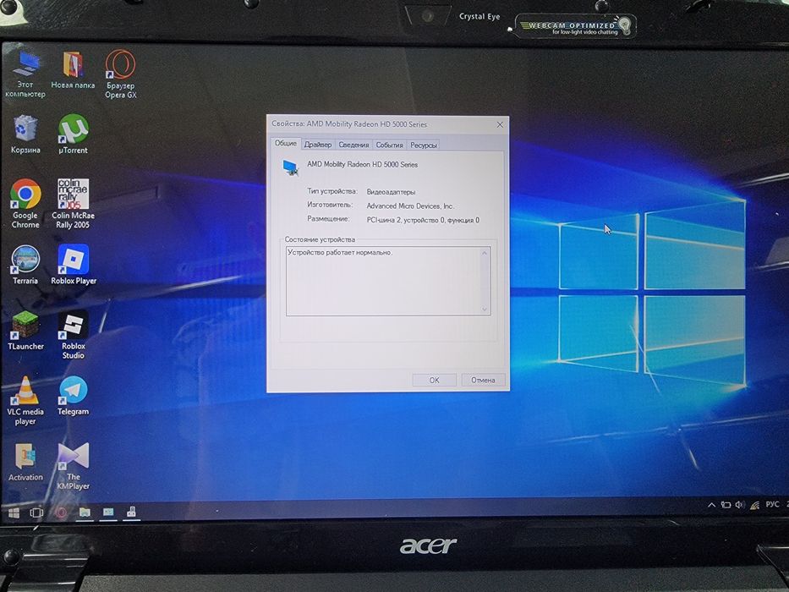This screenshot has height=592, width=789.
Task: Open Task View on the taskbar
Action: click(36, 513)
